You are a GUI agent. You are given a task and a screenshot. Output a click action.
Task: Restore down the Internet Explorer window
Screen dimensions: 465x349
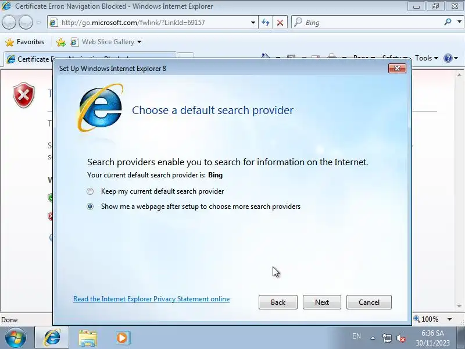point(435,6)
